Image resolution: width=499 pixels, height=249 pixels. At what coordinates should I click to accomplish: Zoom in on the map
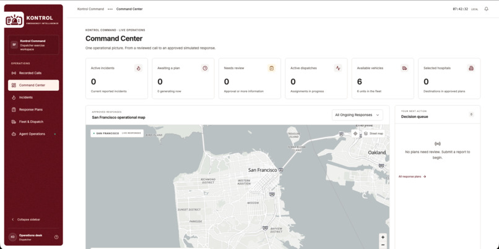(383, 237)
